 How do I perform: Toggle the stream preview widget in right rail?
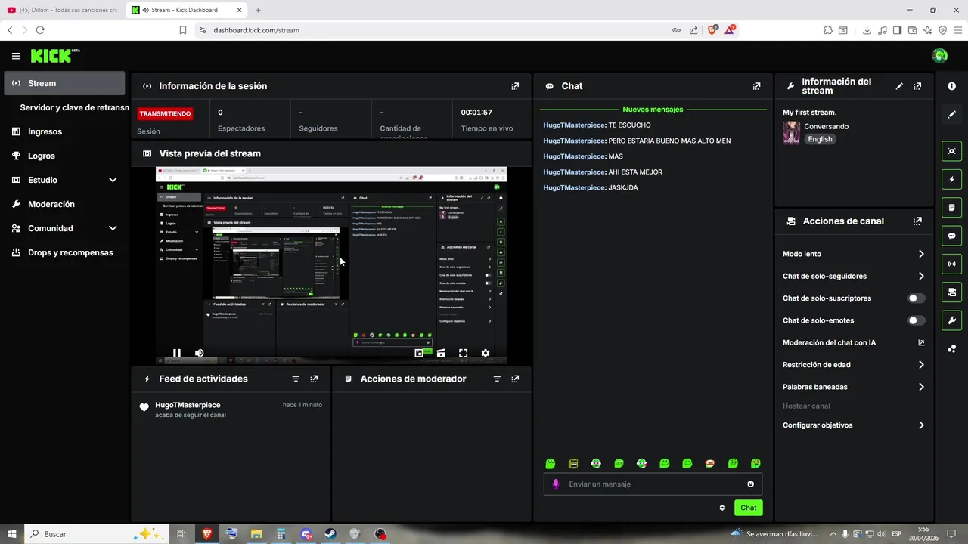(x=951, y=151)
